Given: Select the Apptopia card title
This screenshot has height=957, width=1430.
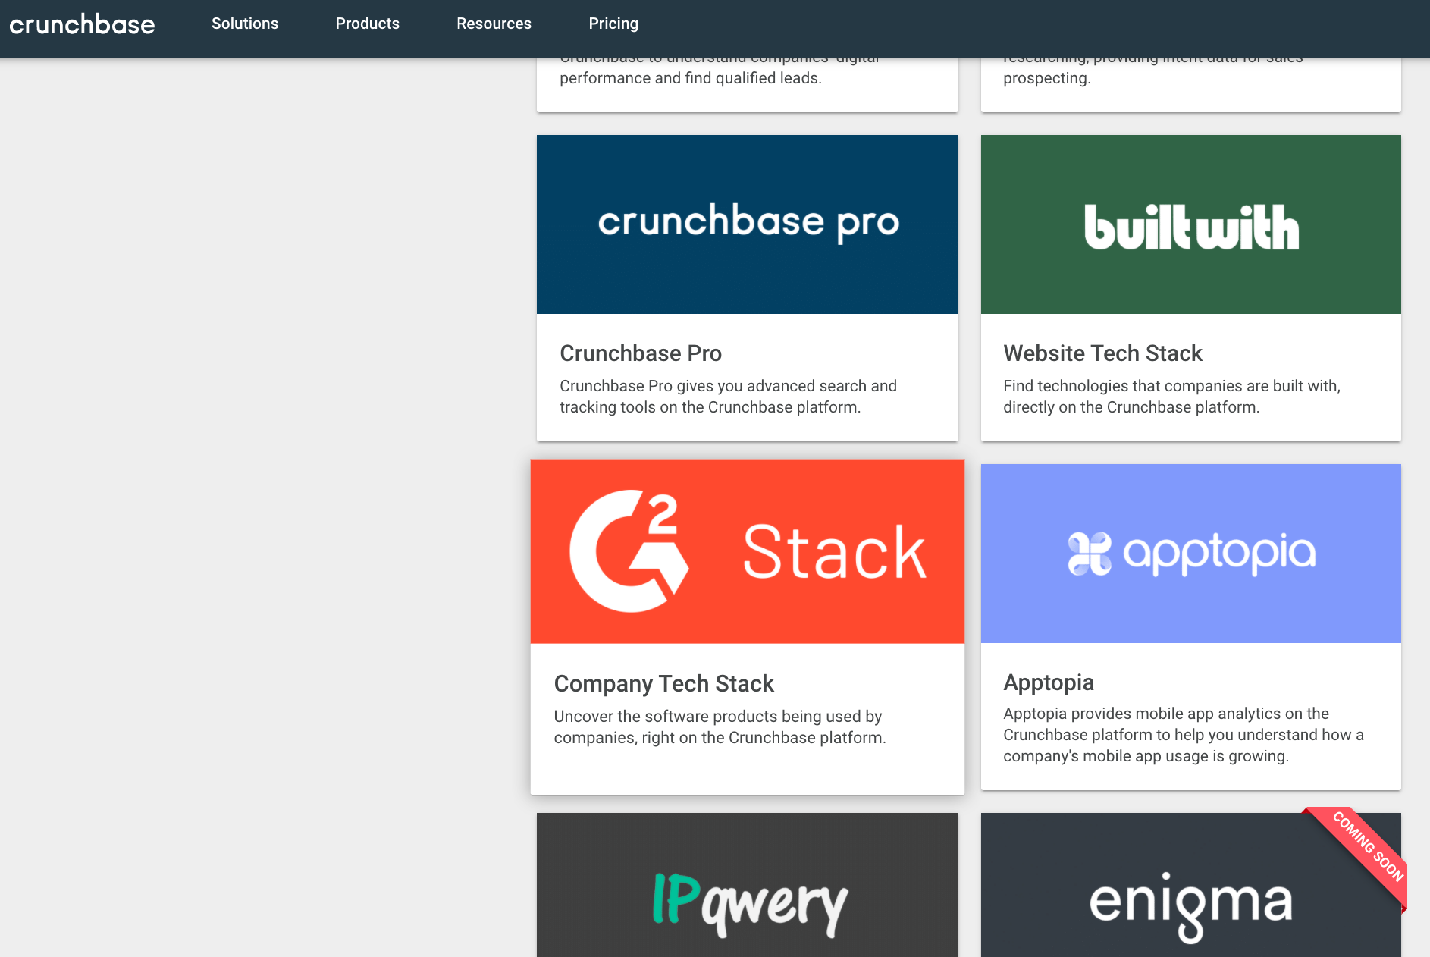Looking at the screenshot, I should [x=1049, y=682].
